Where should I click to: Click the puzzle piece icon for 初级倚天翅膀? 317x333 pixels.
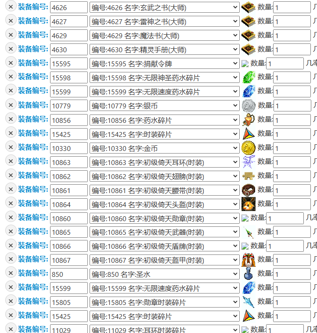coord(248,176)
